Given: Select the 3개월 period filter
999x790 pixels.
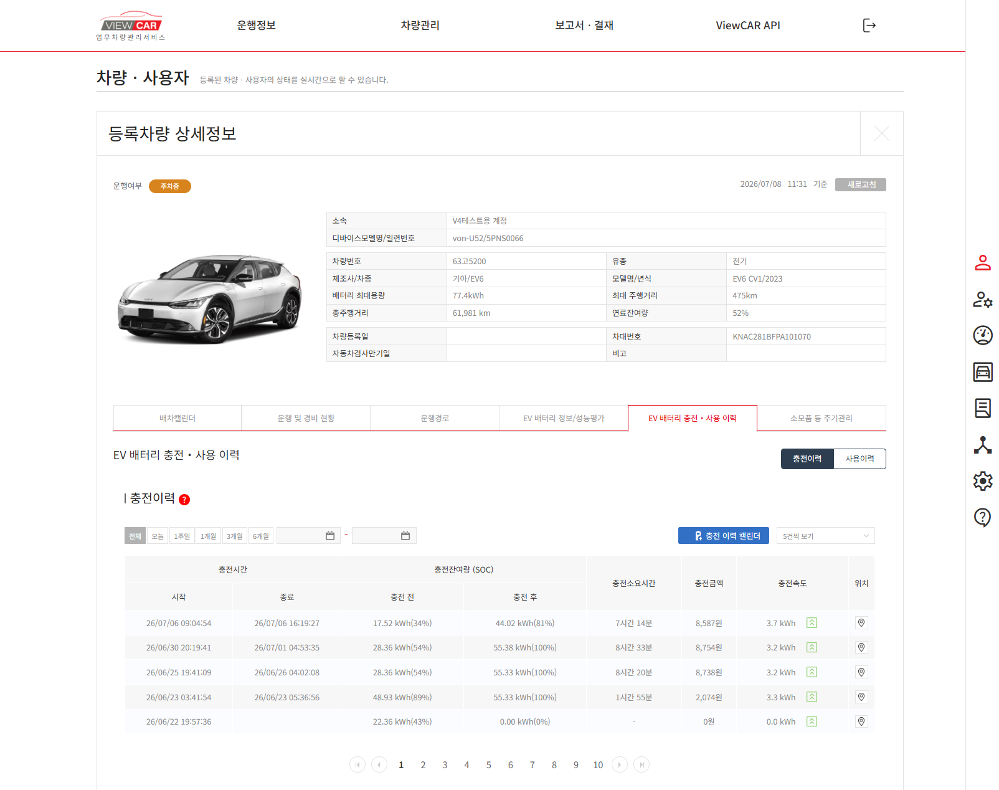Looking at the screenshot, I should (235, 536).
